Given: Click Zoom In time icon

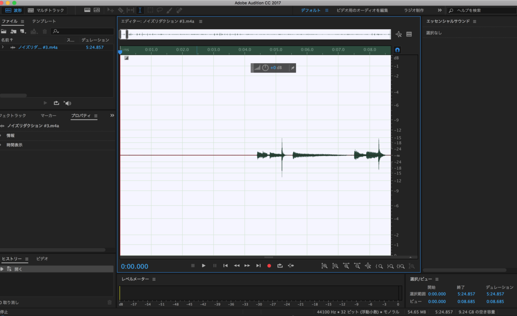Looking at the screenshot, I should coord(346,266).
